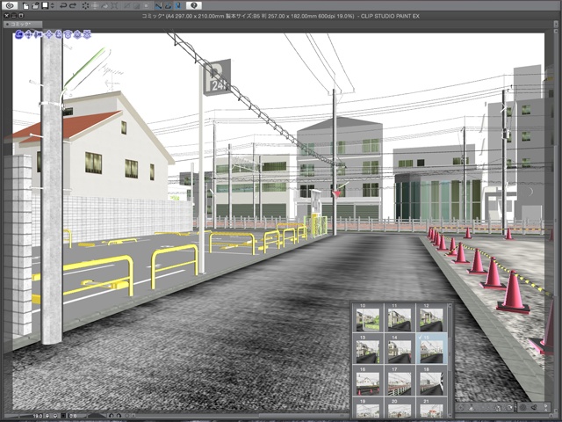
Task: Click the preset list scrollbar down arrow
Action: click(x=450, y=416)
